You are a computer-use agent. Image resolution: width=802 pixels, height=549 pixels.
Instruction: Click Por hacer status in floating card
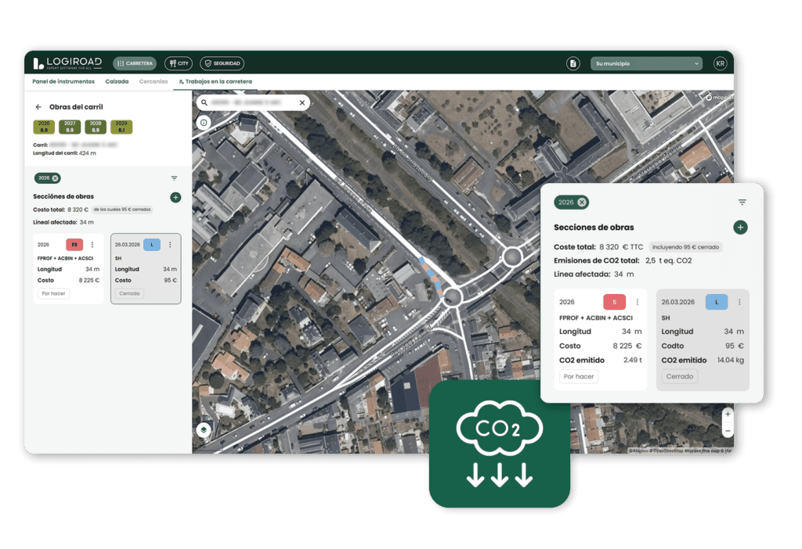tap(579, 376)
